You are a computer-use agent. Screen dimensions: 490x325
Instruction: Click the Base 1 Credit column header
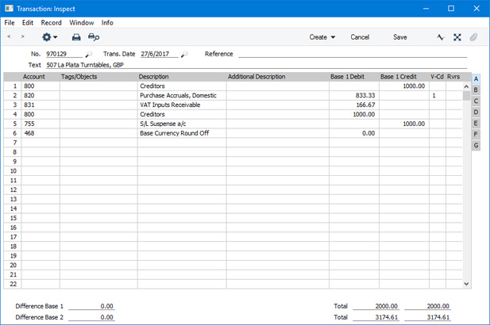point(399,77)
